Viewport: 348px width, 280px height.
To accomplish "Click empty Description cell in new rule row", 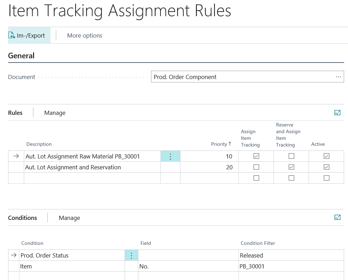I will click(x=92, y=178).
